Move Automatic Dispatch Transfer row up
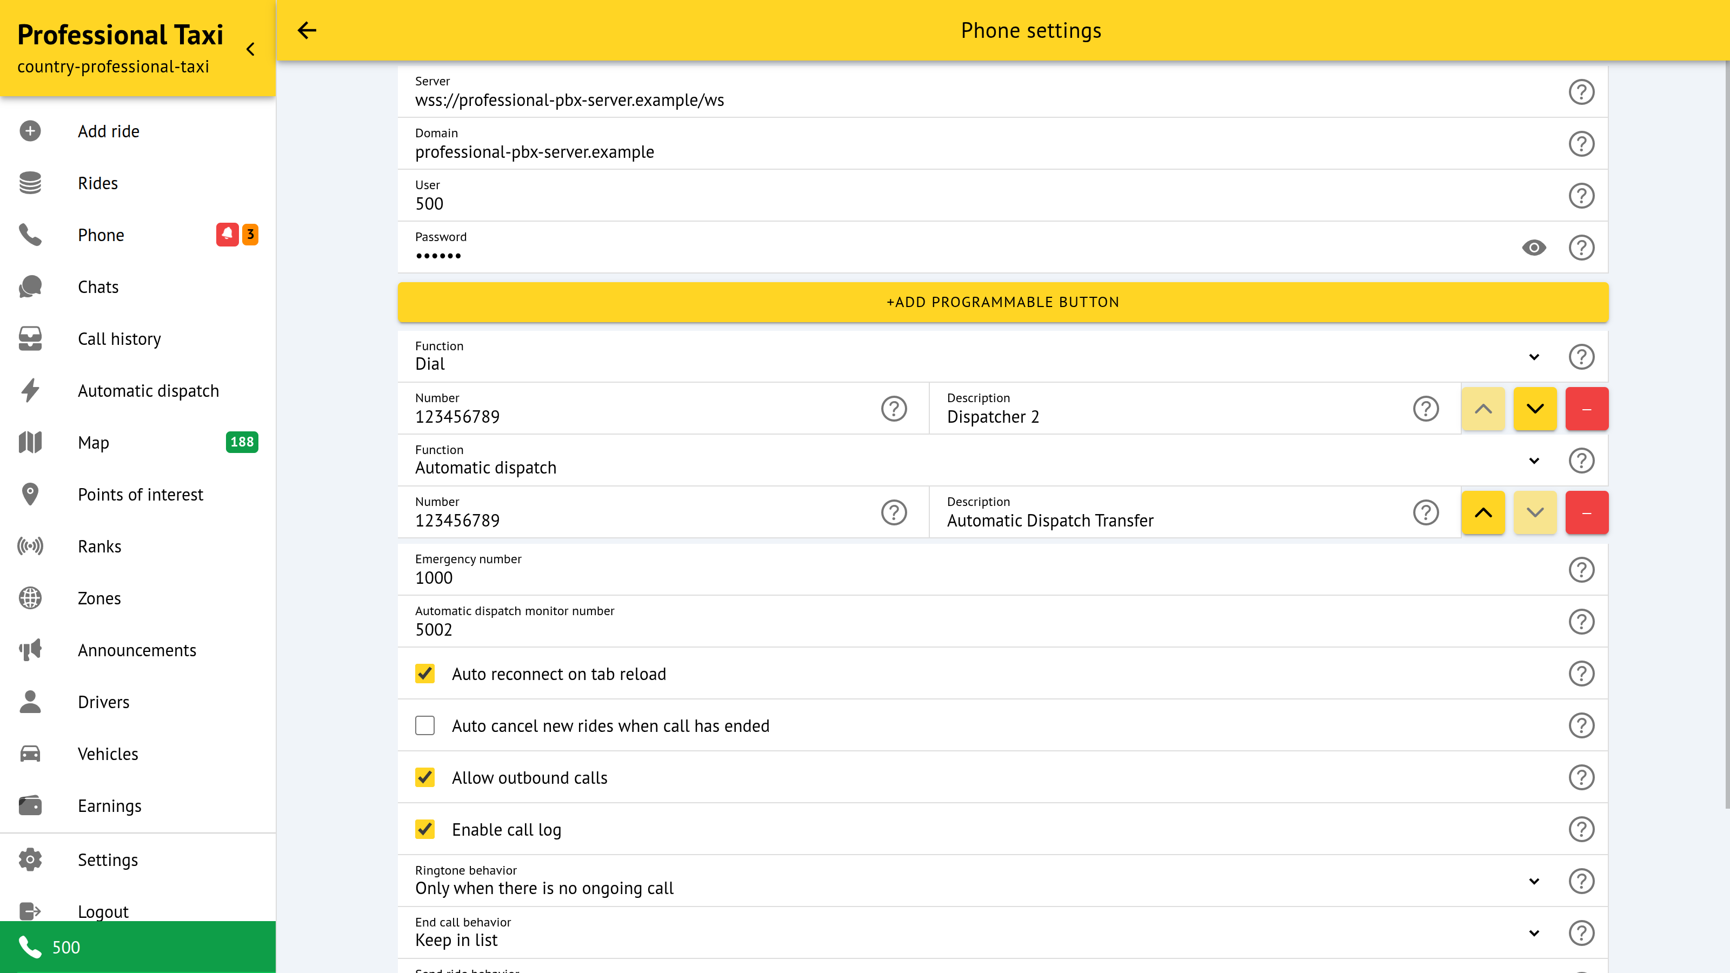Viewport: 1730px width, 973px height. click(x=1483, y=513)
